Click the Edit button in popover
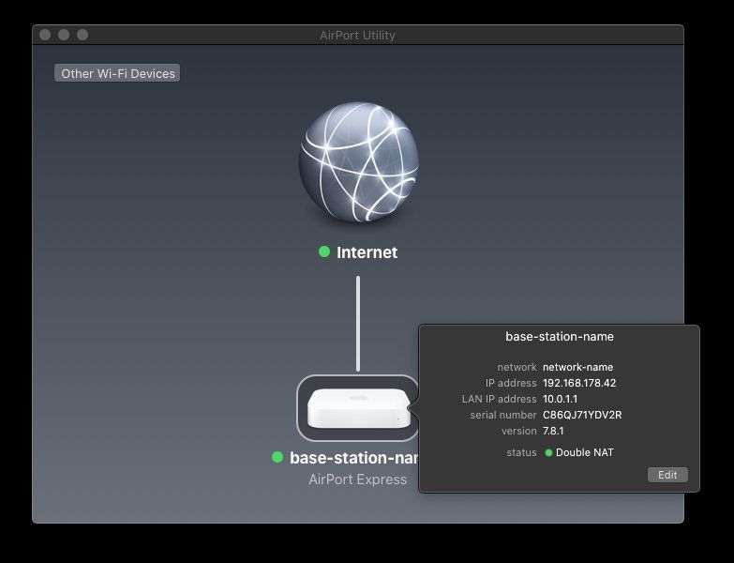Image resolution: width=734 pixels, height=563 pixels. coord(667,475)
